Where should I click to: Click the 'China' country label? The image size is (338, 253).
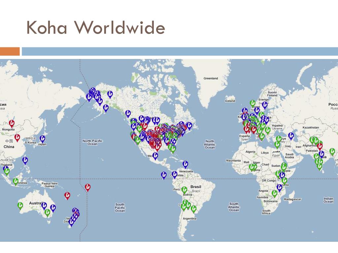click(x=9, y=147)
